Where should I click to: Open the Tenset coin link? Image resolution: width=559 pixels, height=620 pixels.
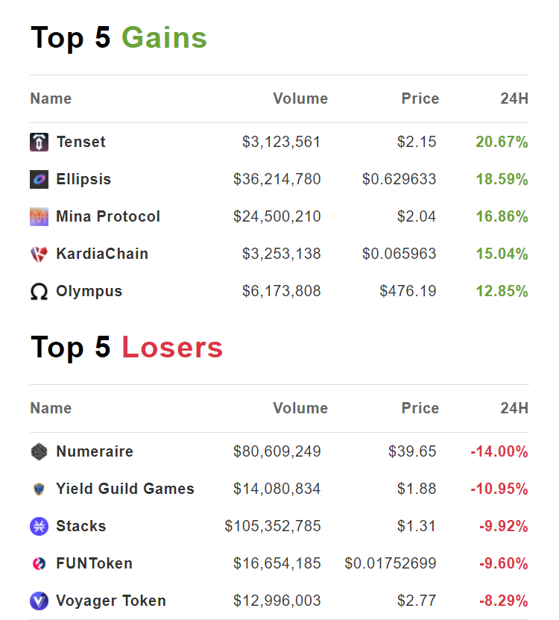pos(80,142)
